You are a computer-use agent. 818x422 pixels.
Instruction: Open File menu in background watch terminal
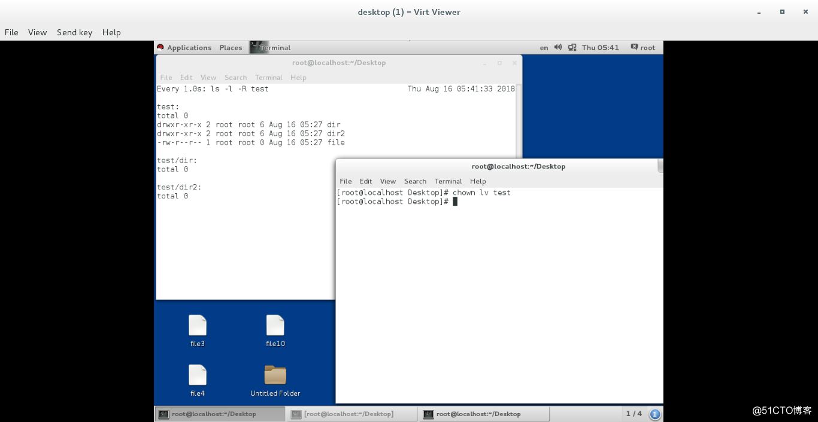point(166,78)
